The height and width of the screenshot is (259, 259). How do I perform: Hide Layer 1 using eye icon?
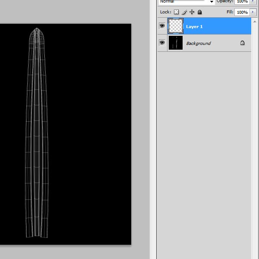[x=162, y=26]
